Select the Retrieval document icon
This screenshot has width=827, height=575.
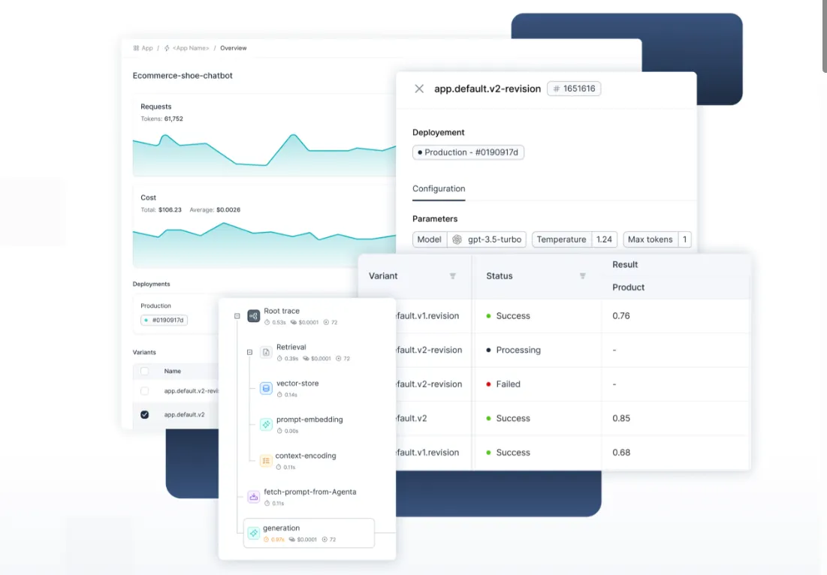(x=266, y=352)
